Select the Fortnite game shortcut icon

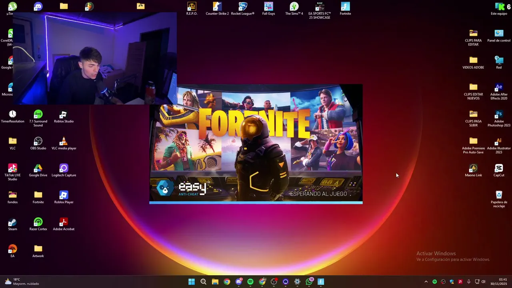coord(345,8)
